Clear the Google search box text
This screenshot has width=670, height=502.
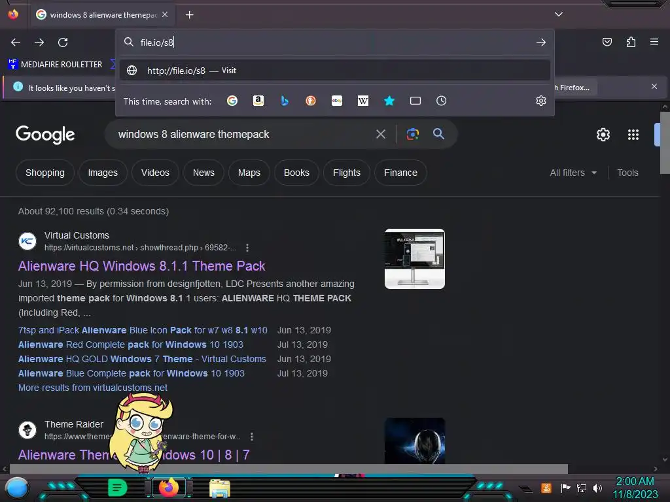(x=381, y=134)
